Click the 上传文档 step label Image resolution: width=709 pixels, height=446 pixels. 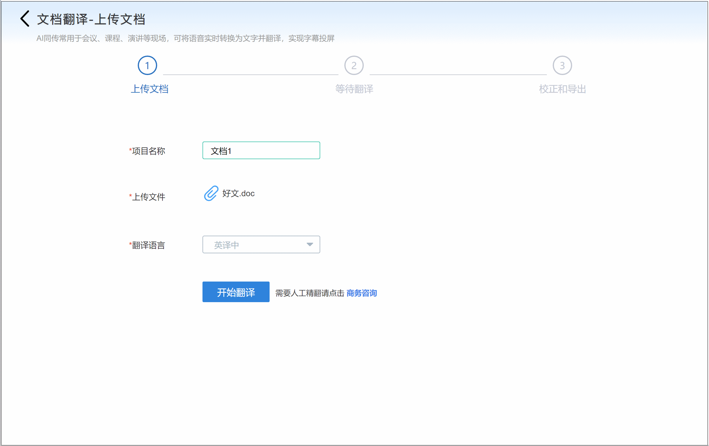coord(150,89)
